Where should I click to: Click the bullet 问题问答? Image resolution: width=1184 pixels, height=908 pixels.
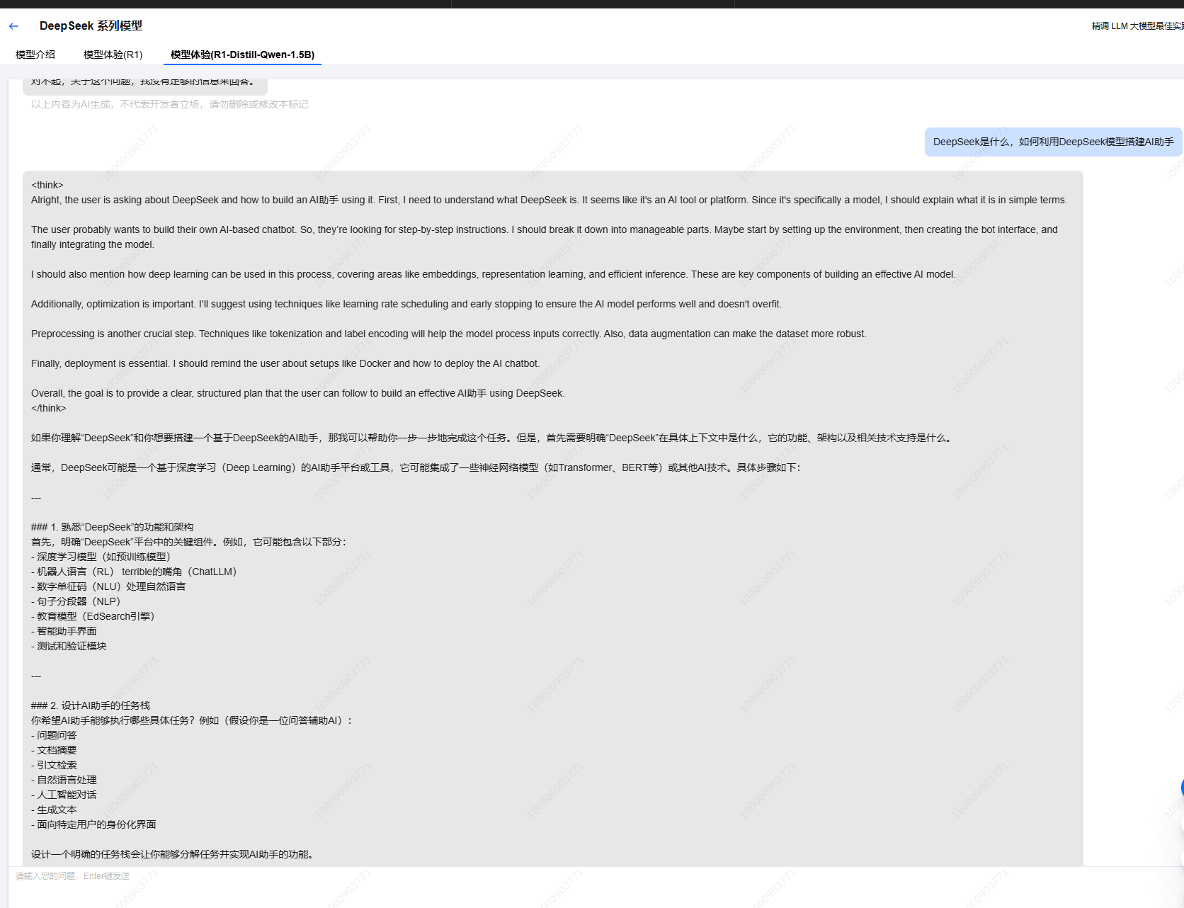[54, 735]
